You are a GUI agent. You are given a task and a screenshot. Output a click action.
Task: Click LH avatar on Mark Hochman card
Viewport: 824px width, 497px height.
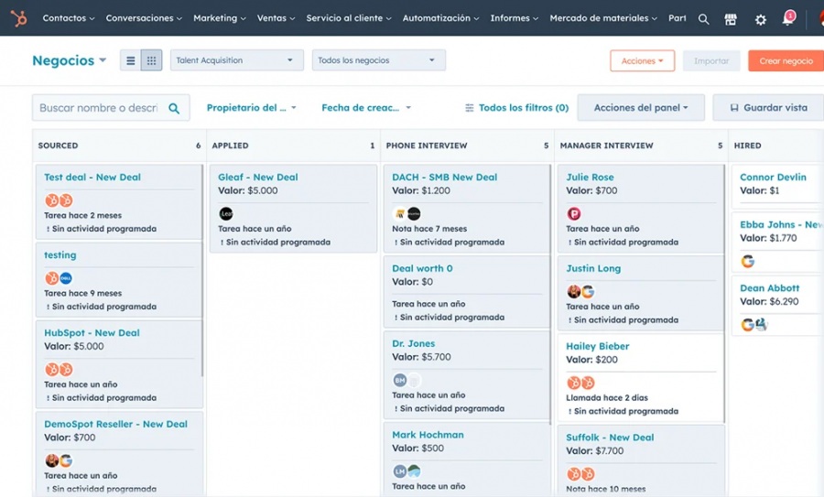pos(400,471)
